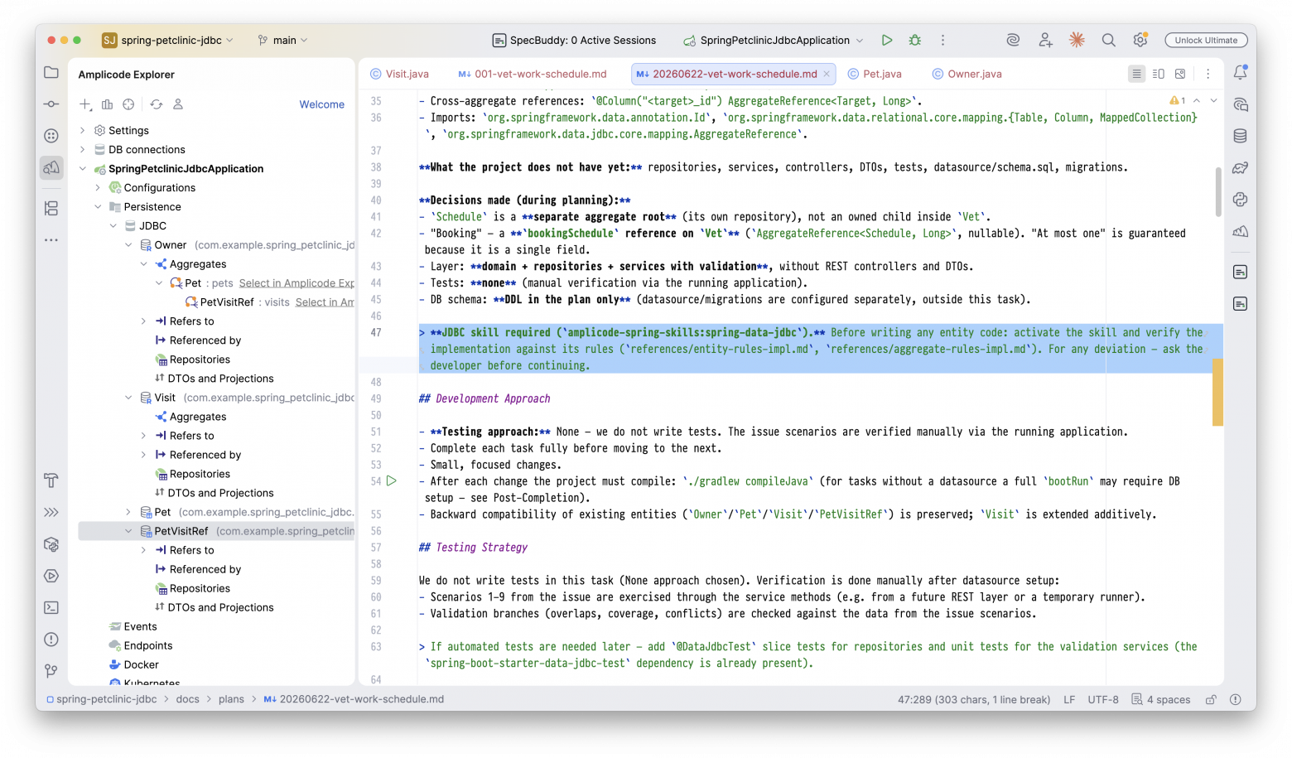Collapse the Persistence node
This screenshot has height=758, width=1292.
tap(98, 206)
